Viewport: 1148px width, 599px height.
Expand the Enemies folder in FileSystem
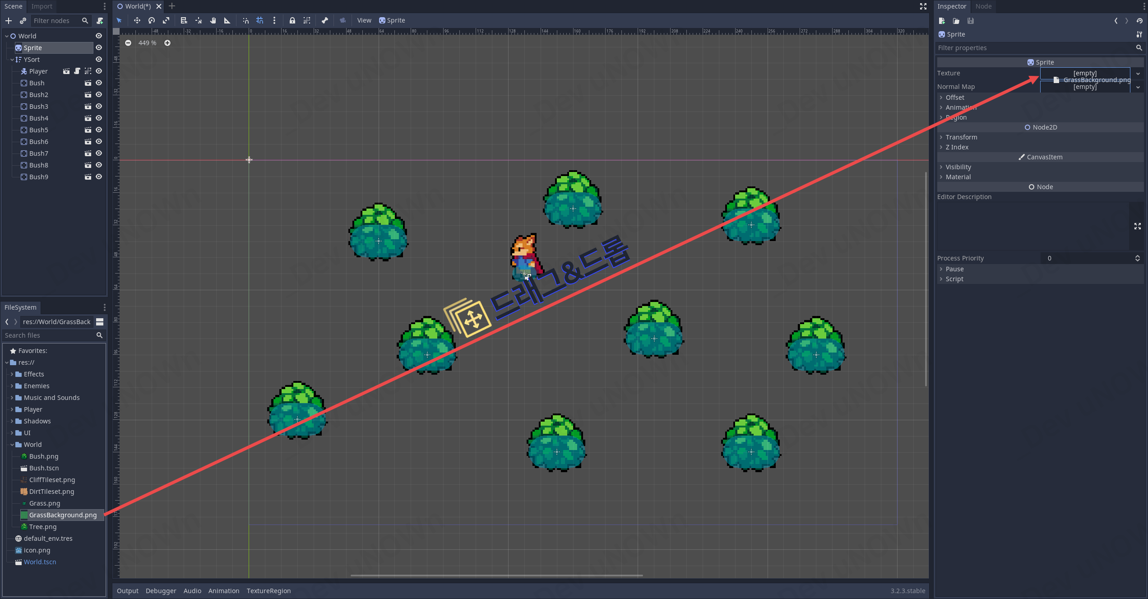point(12,386)
